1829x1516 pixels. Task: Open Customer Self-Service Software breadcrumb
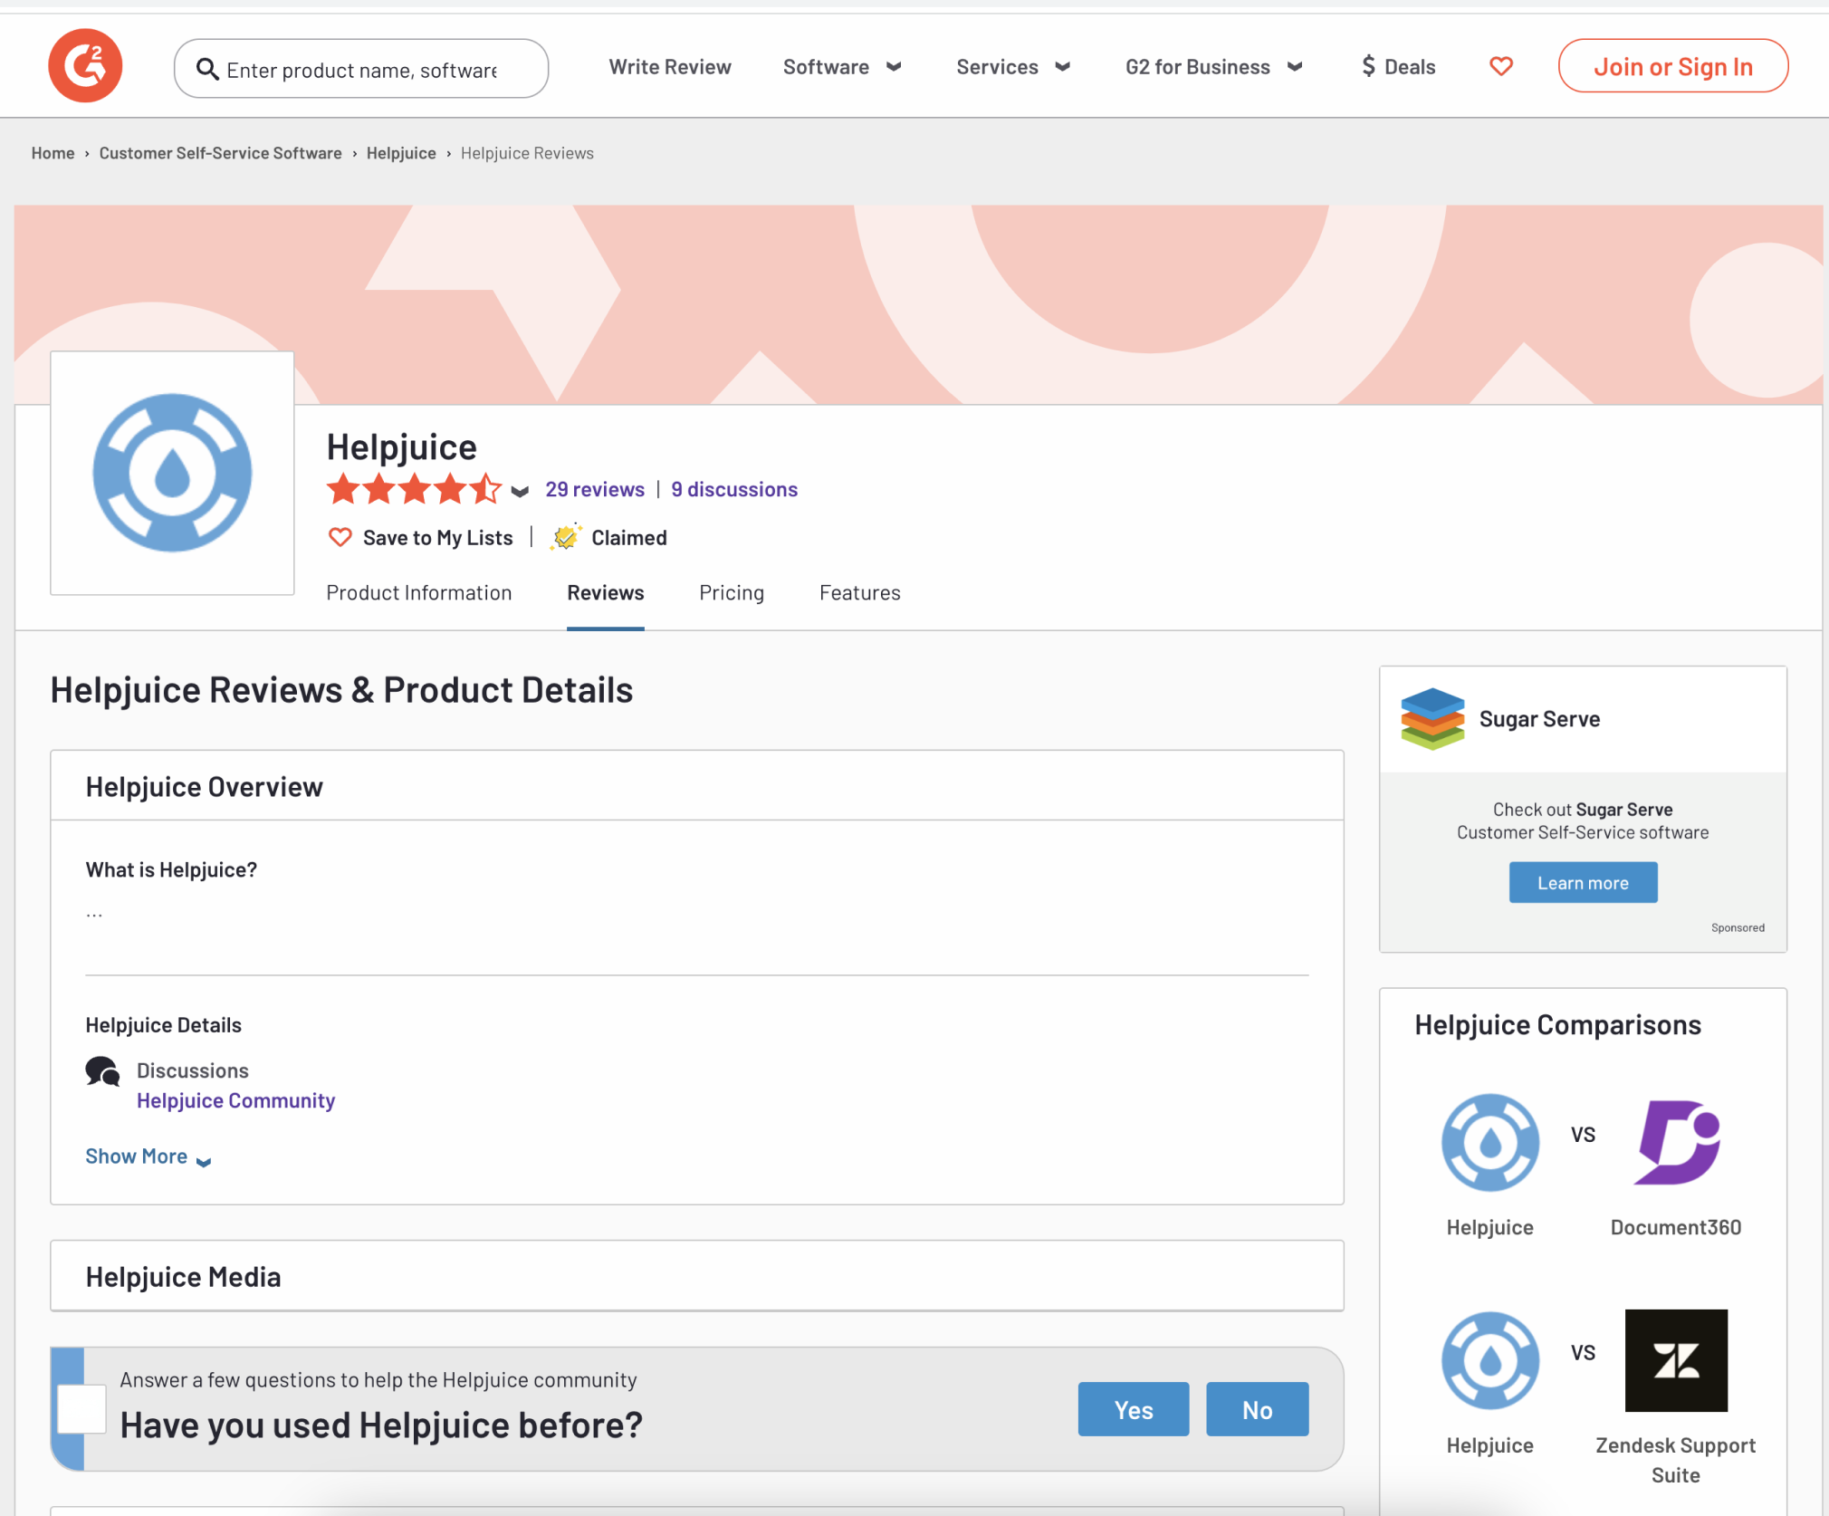[220, 153]
